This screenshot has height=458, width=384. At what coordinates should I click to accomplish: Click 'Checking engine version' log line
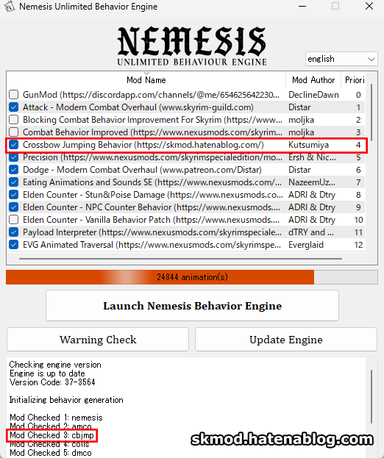click(x=55, y=365)
